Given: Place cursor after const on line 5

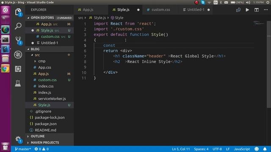Looking at the screenshot, I should click(115, 46).
